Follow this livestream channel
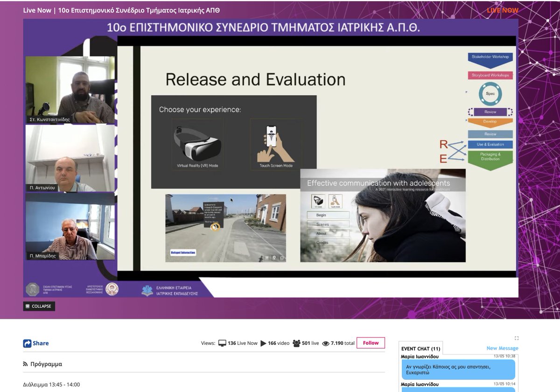The width and height of the screenshot is (560, 392). click(x=371, y=343)
